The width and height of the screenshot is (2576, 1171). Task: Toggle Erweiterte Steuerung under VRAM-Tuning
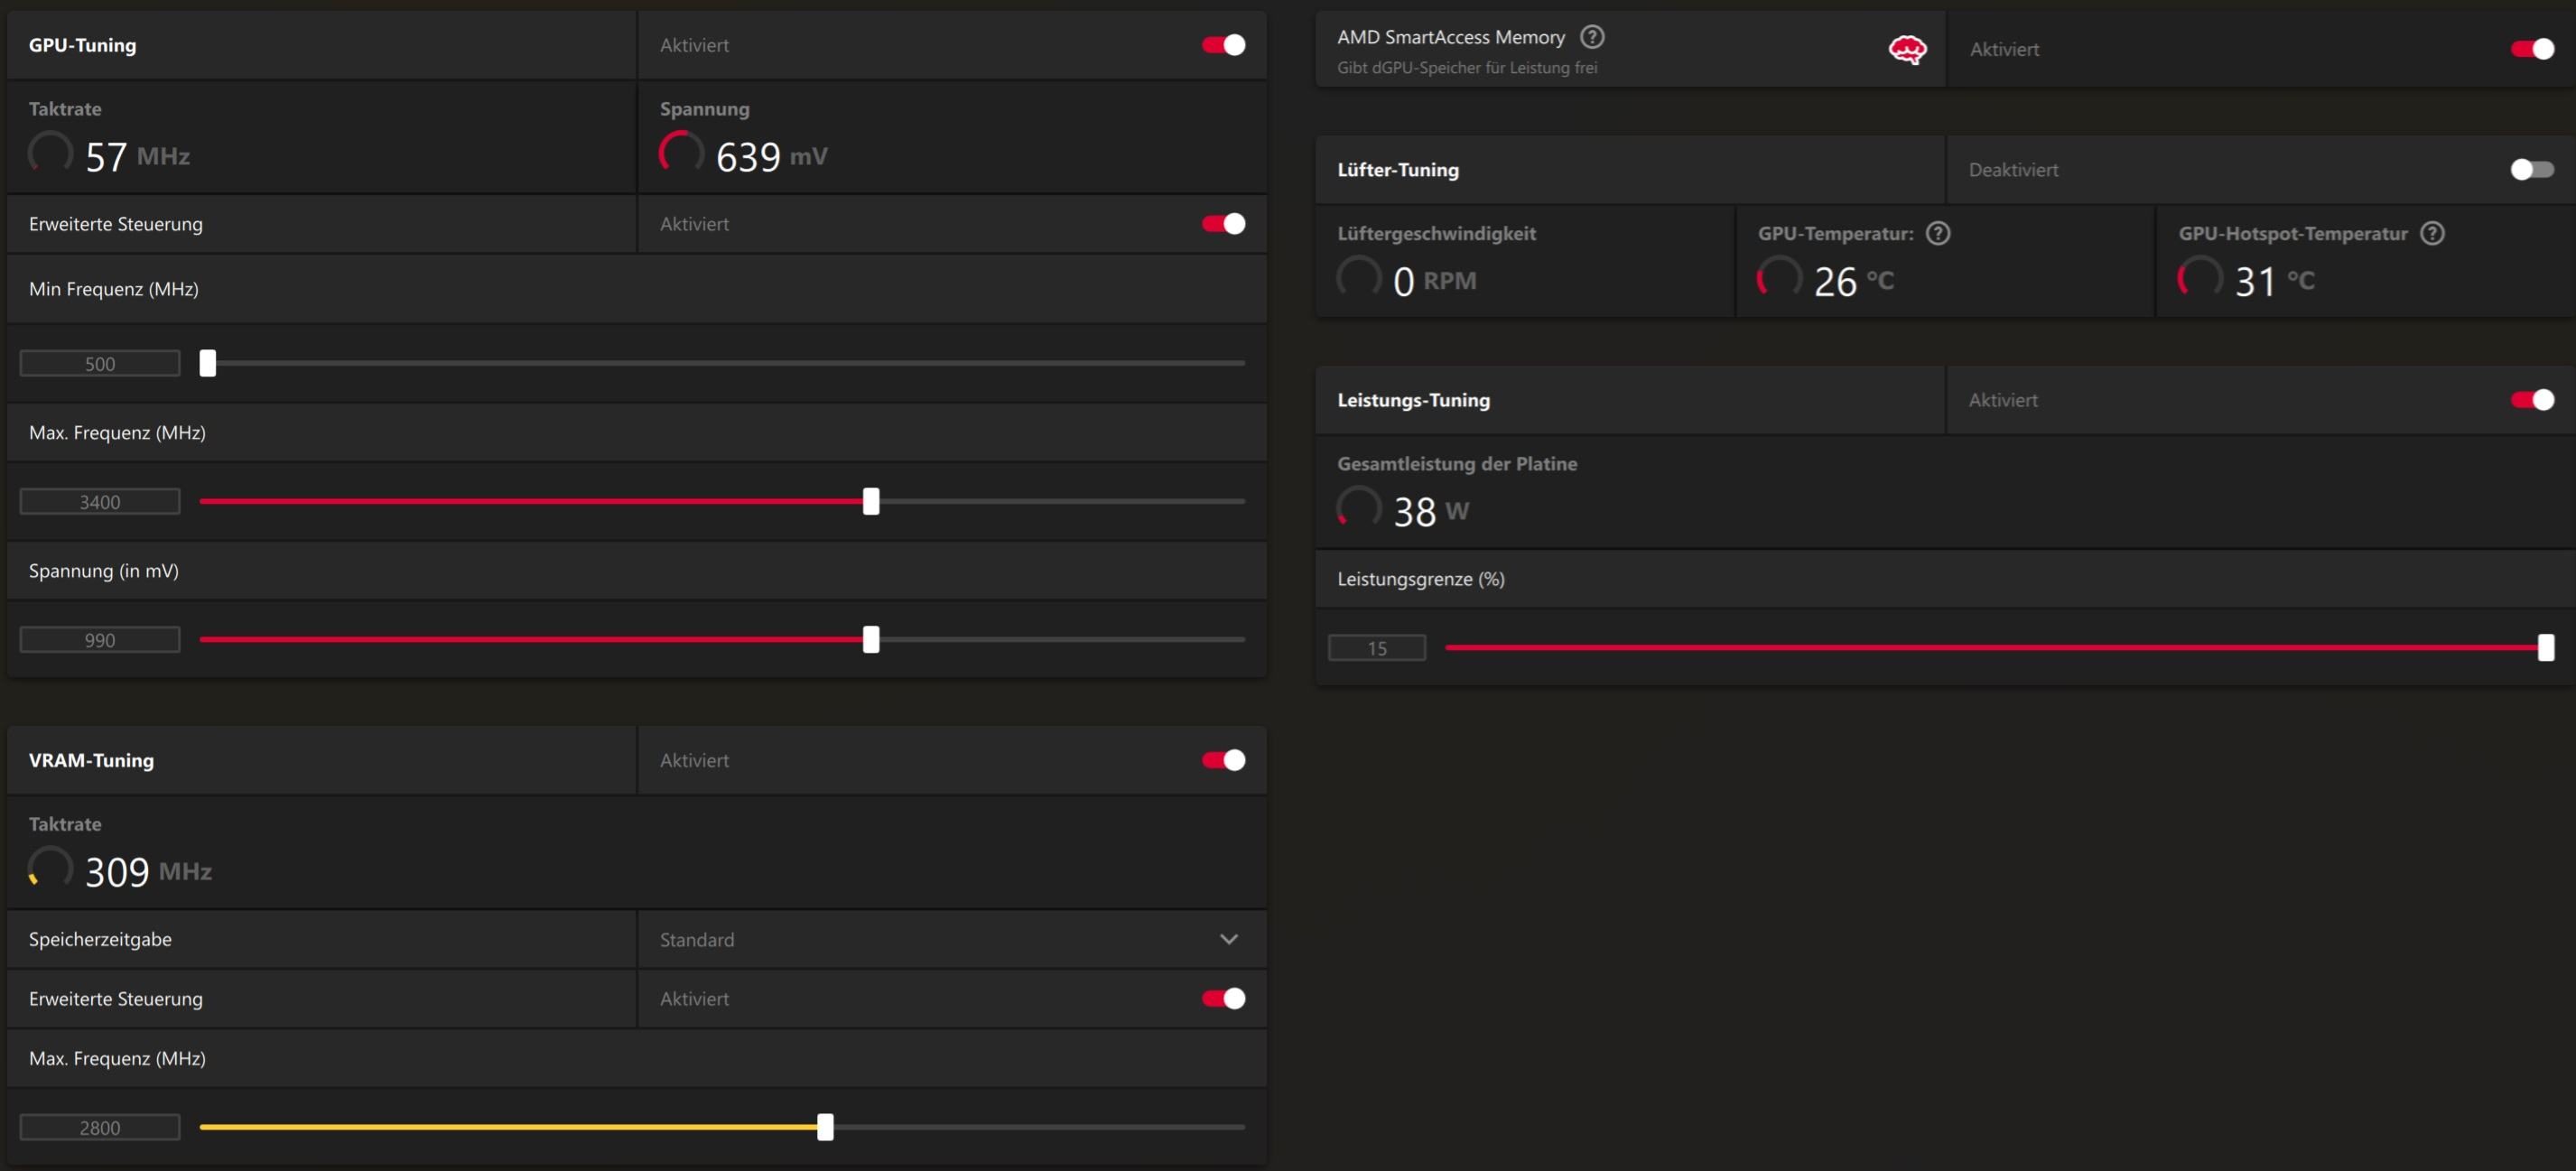pos(1223,998)
